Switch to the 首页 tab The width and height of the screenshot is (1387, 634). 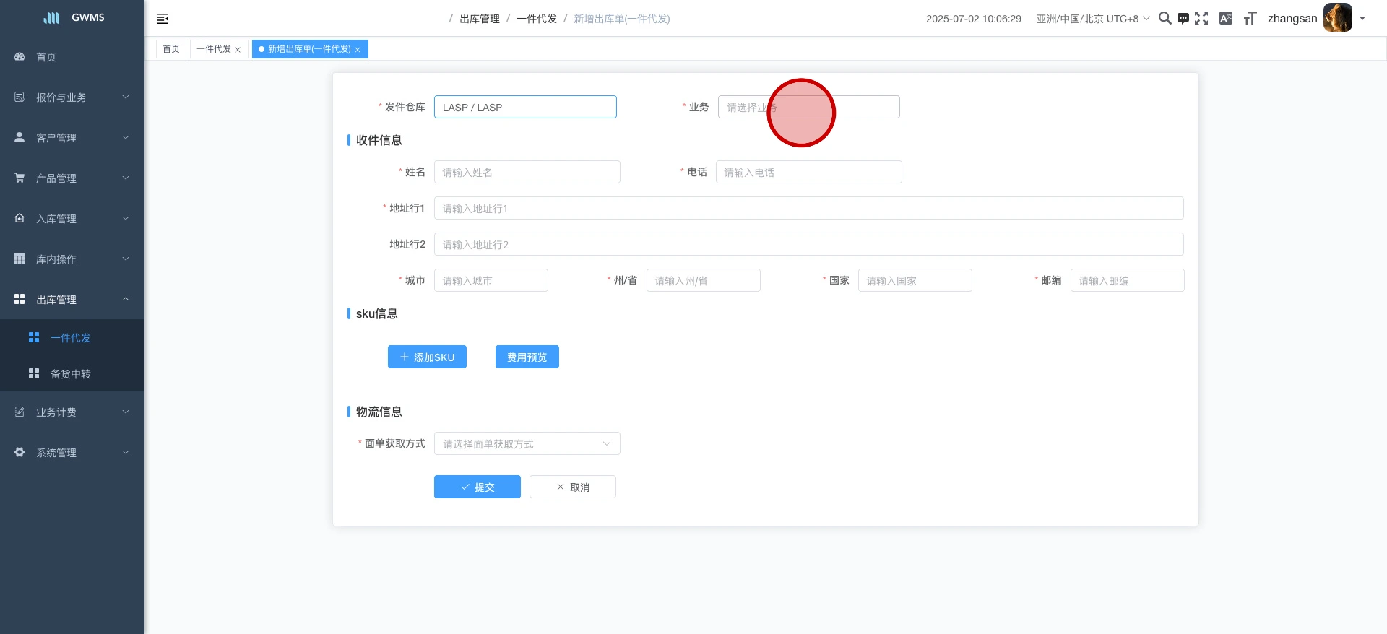pyautogui.click(x=171, y=49)
